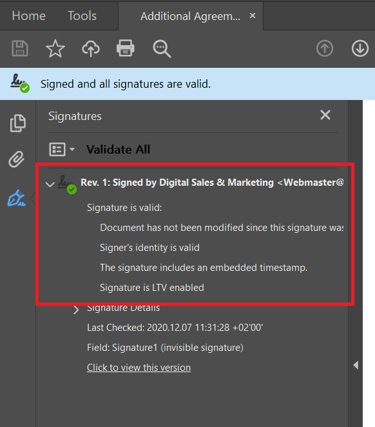Image resolution: width=375 pixels, height=427 pixels.
Task: Collapse navigation pane with side arrow
Action: 356,365
